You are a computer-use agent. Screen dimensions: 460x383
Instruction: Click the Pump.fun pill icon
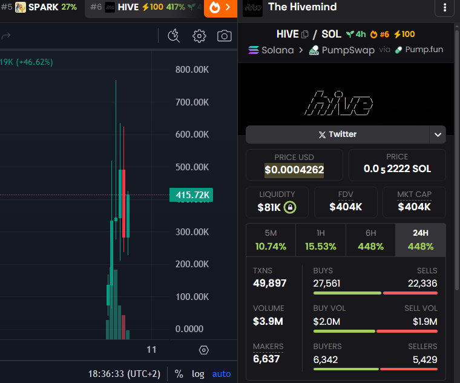[398, 50]
